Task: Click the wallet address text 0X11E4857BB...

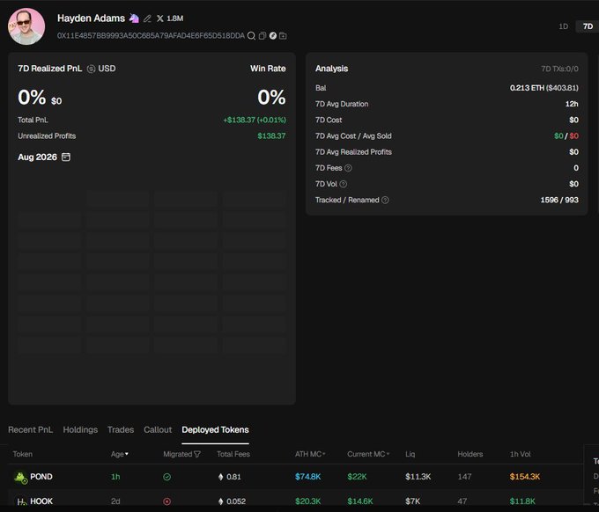Action: click(151, 36)
